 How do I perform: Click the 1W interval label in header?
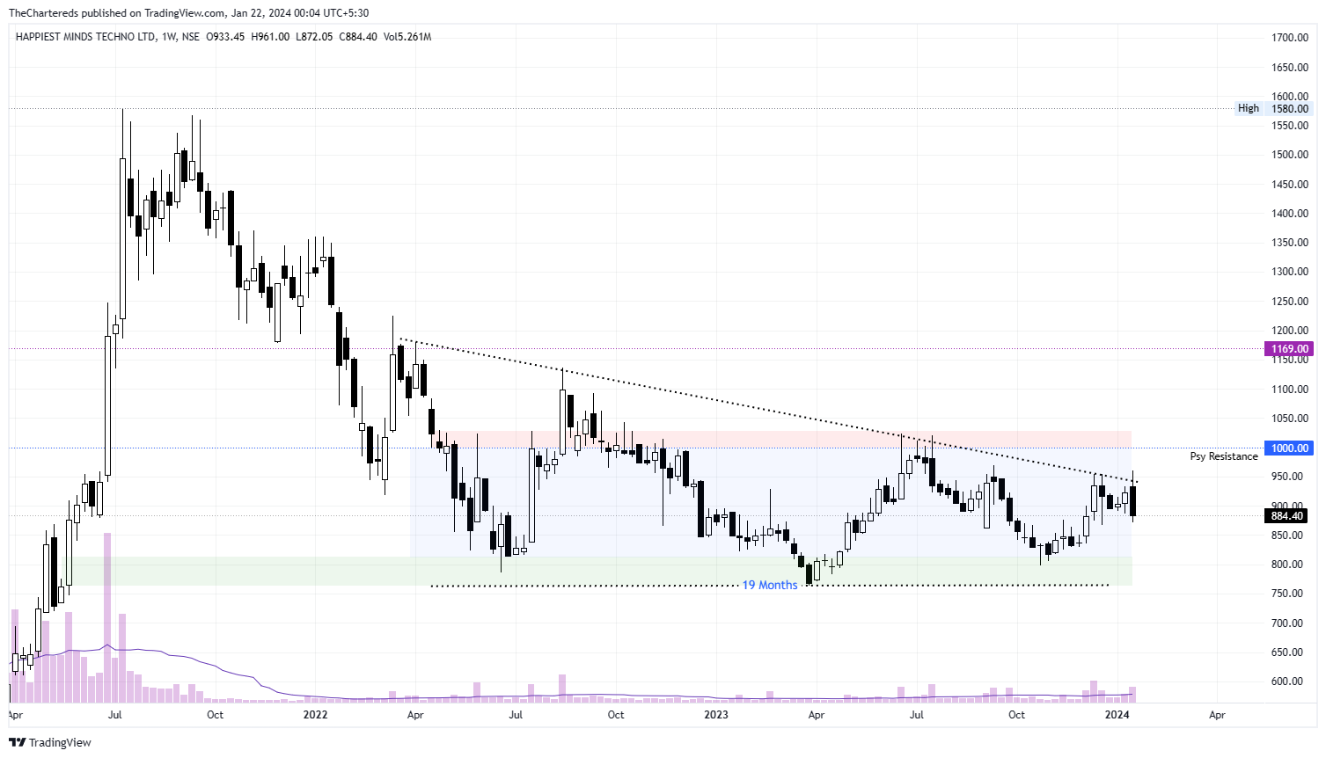[x=169, y=37]
